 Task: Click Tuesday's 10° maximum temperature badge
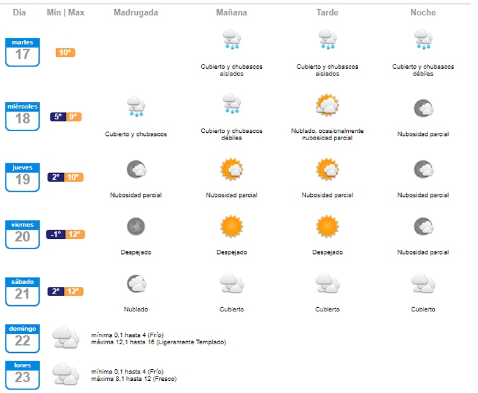(x=65, y=52)
